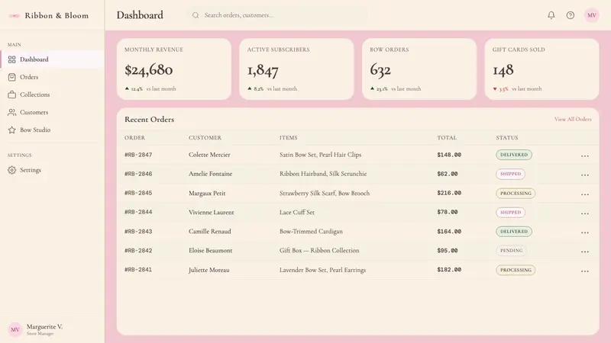This screenshot has width=611, height=343.
Task: Open the Bow Orders card
Action: 419,69
